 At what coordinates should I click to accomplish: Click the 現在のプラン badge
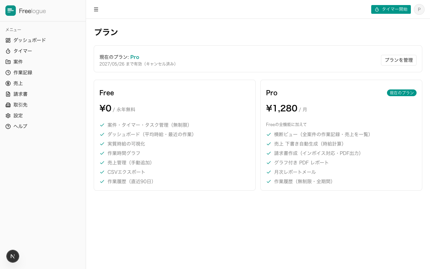click(x=402, y=93)
